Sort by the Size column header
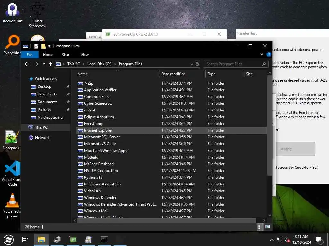329x246 pixels. [x=255, y=74]
